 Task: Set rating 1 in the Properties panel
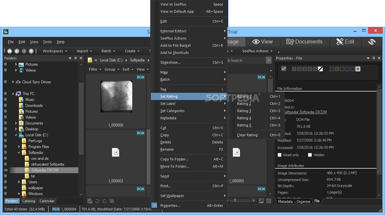(294, 69)
